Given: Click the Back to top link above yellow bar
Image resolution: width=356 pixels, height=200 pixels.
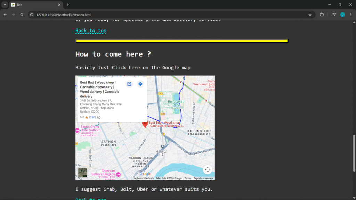Looking at the screenshot, I should click(91, 31).
